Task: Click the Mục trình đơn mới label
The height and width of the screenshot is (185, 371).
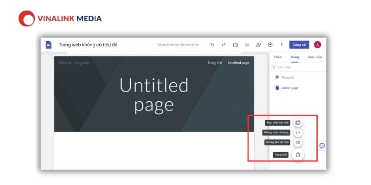Action: tap(277, 123)
